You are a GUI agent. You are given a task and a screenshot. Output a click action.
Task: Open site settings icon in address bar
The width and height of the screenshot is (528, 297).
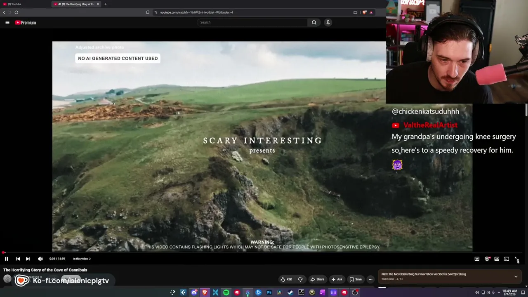pos(156,12)
